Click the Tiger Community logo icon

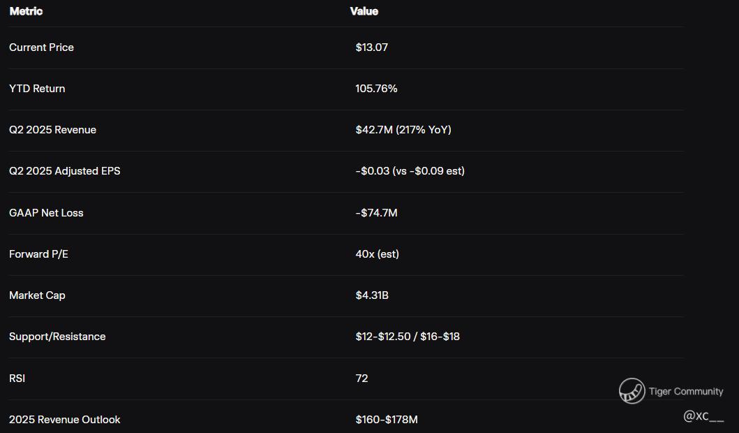point(632,391)
